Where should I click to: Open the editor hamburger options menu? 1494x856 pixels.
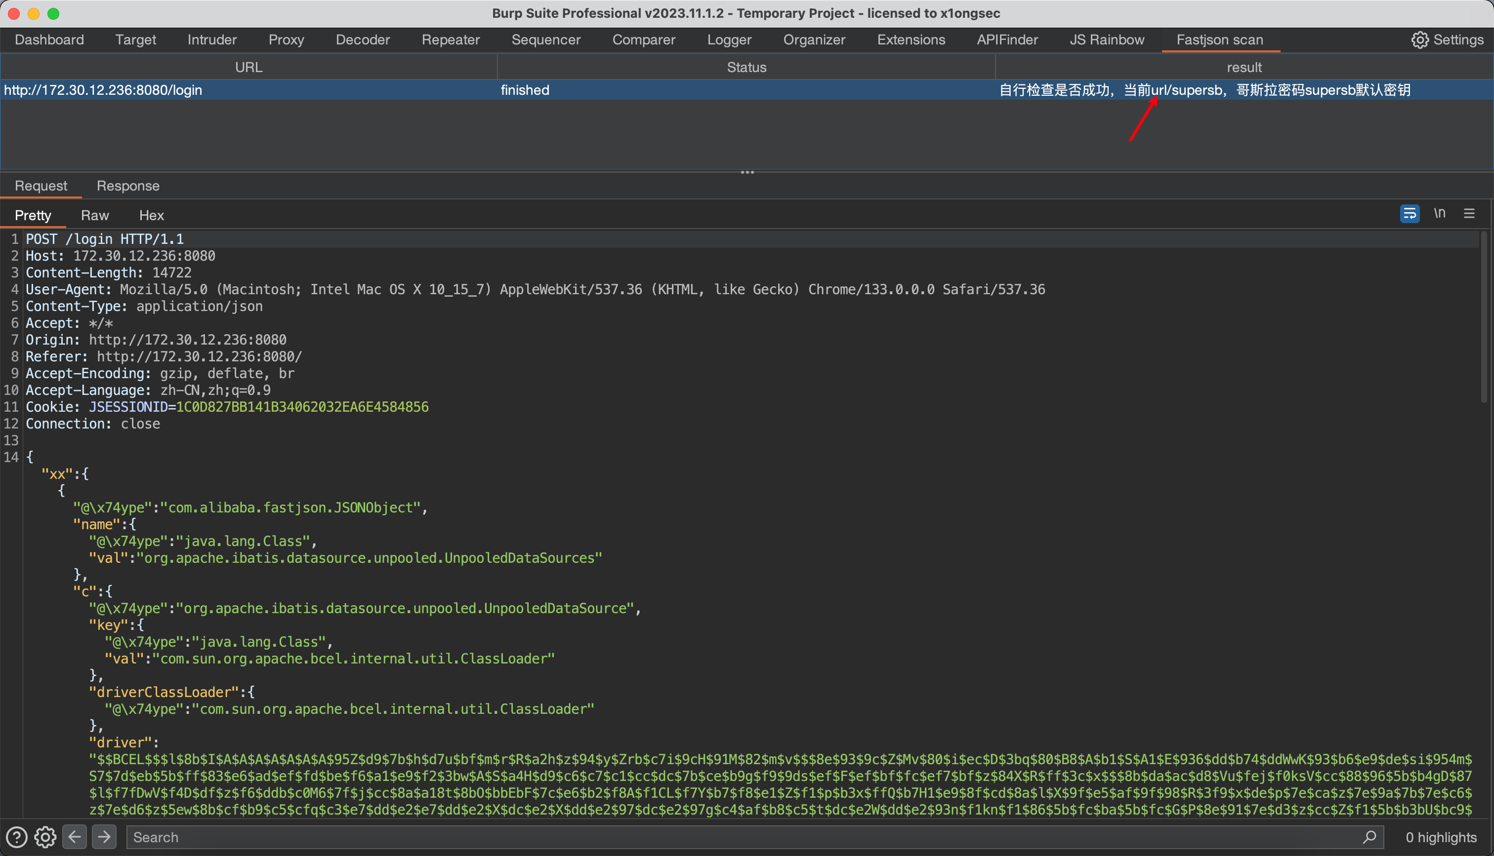(x=1469, y=213)
